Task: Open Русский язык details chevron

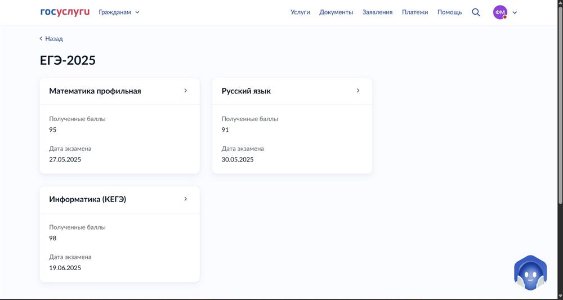Action: pyautogui.click(x=358, y=91)
